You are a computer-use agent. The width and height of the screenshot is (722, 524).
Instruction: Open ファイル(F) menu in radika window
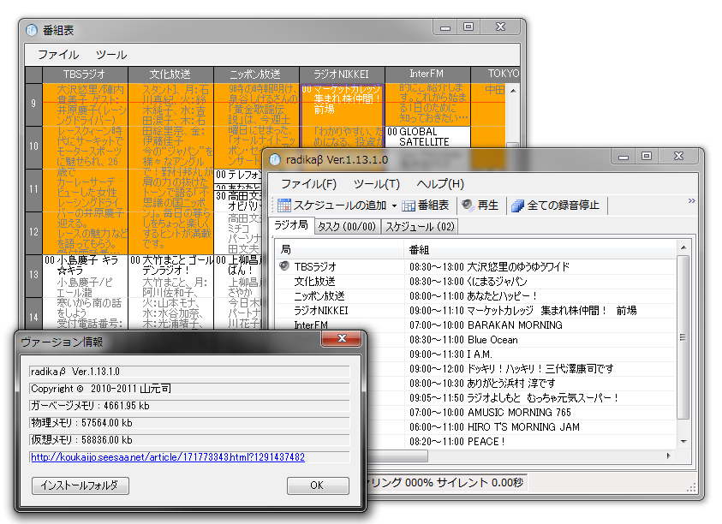[x=308, y=184]
